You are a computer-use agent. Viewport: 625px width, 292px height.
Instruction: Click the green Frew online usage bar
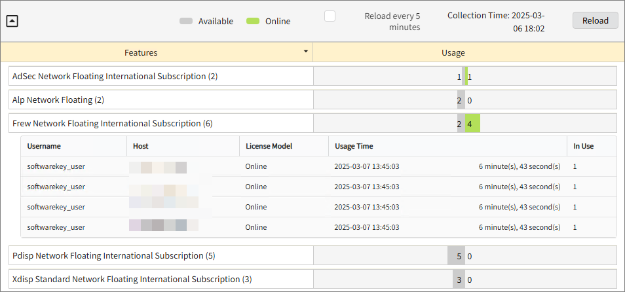(472, 123)
